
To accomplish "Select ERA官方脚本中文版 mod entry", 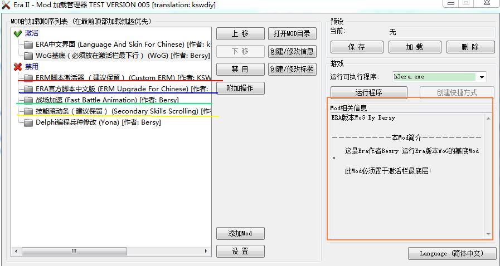I will (x=111, y=89).
